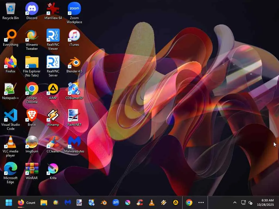The image size is (279, 209).
Task: Click the AIMP desktop icon
Action: coord(53,91)
